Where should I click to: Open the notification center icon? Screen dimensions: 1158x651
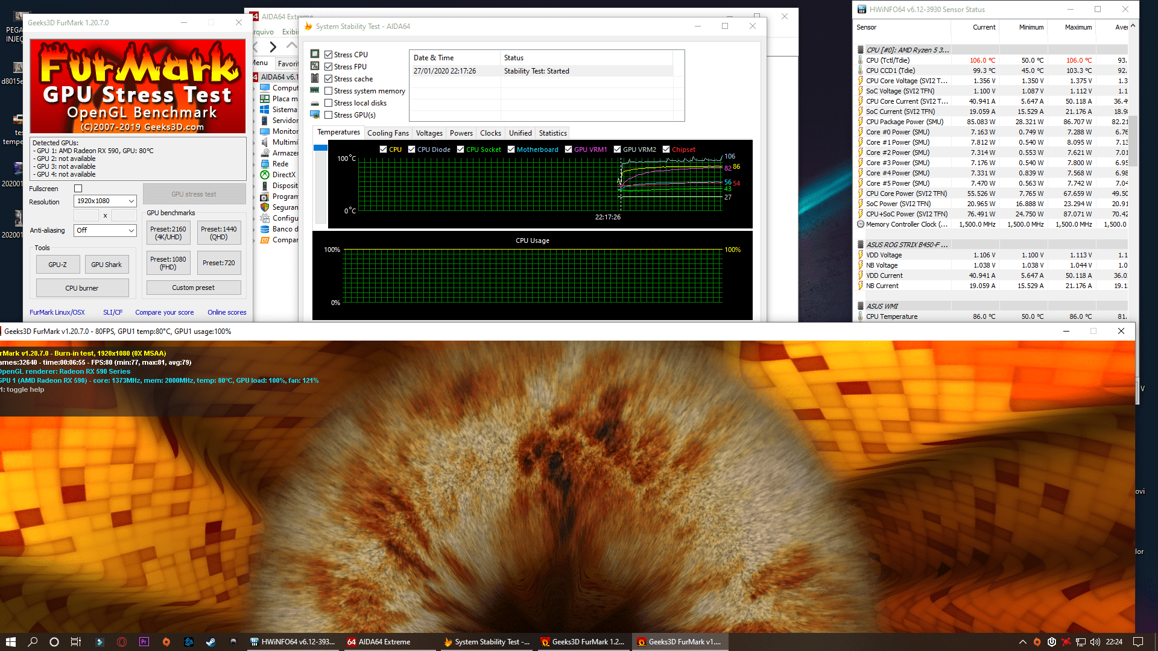[1138, 642]
